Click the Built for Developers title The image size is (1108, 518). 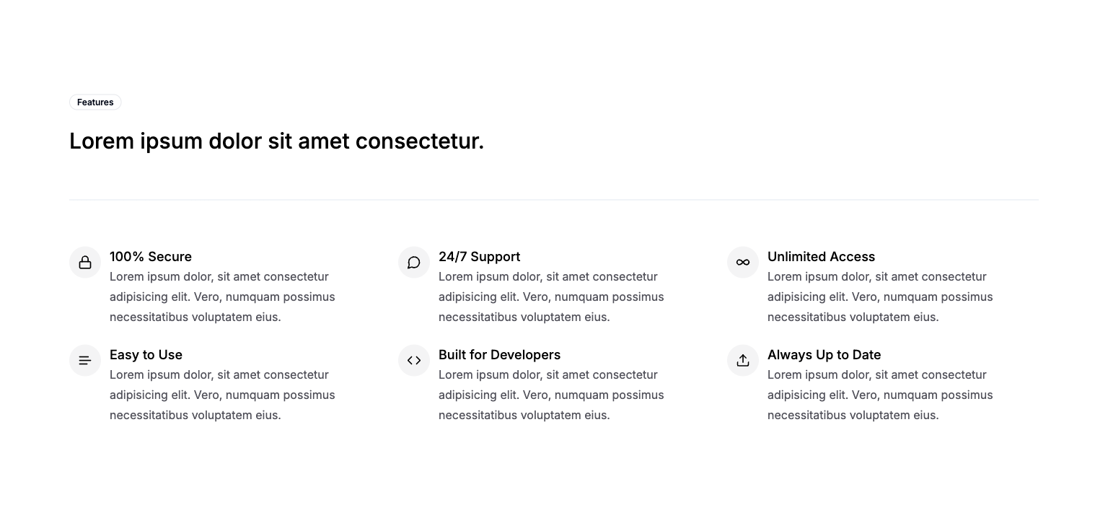coord(499,355)
